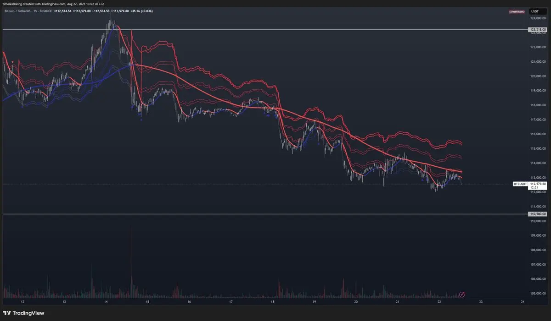551x321 pixels.
Task: Click the BTCUSDT symbol tag on the price line
Action: (x=521, y=184)
